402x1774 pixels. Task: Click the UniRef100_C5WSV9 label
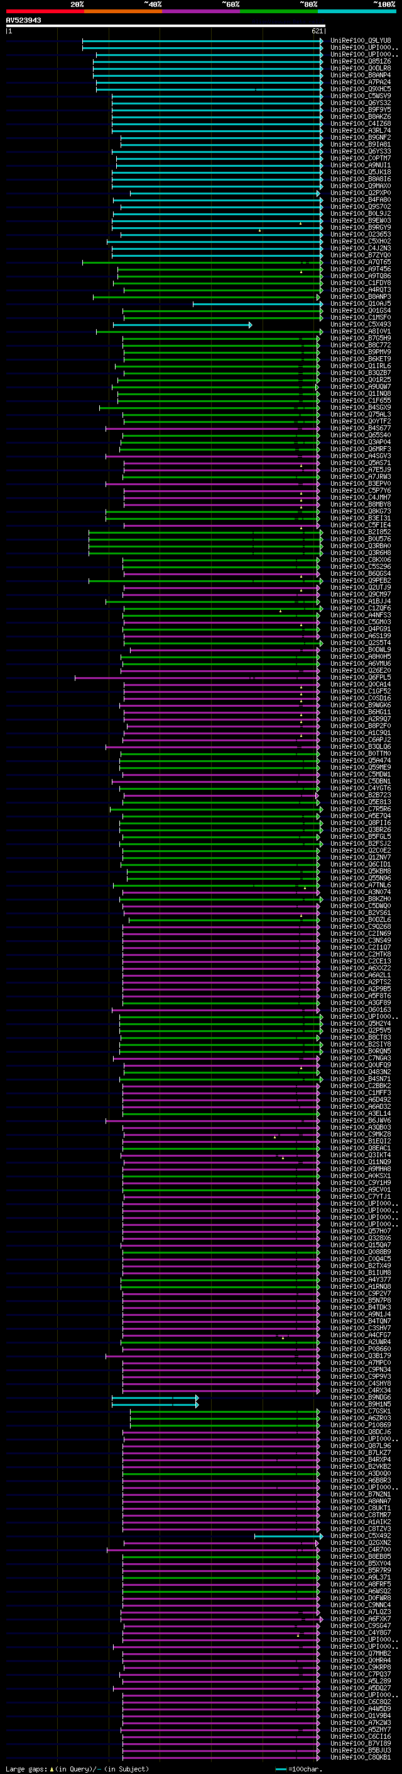pyautogui.click(x=360, y=96)
